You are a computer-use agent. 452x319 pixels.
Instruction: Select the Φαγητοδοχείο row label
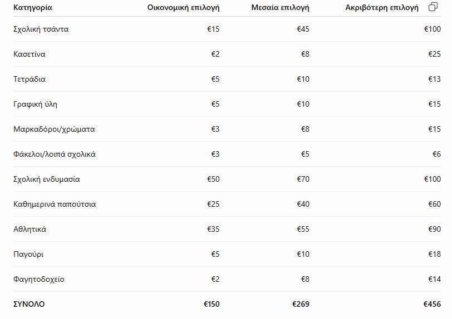pos(38,280)
